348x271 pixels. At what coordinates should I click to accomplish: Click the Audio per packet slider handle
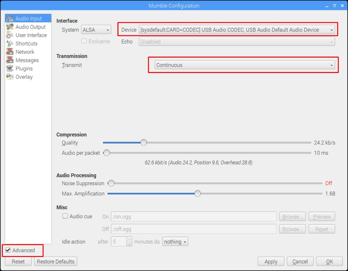106,153
